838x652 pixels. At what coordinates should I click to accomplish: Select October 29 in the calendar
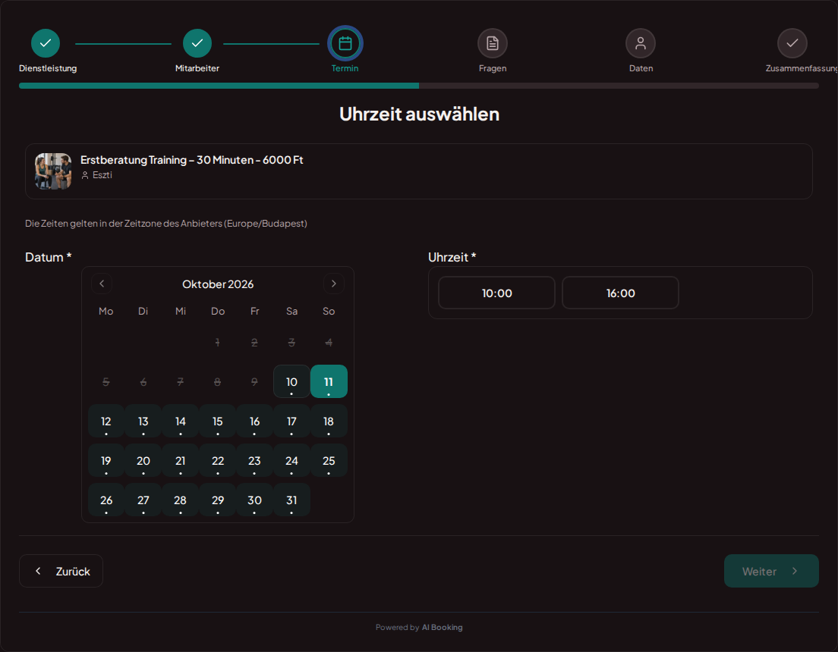point(218,500)
